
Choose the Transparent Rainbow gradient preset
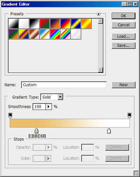tap(65, 34)
